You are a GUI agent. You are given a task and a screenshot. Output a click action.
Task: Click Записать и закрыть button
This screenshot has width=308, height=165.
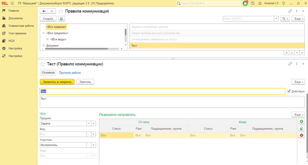point(57,82)
